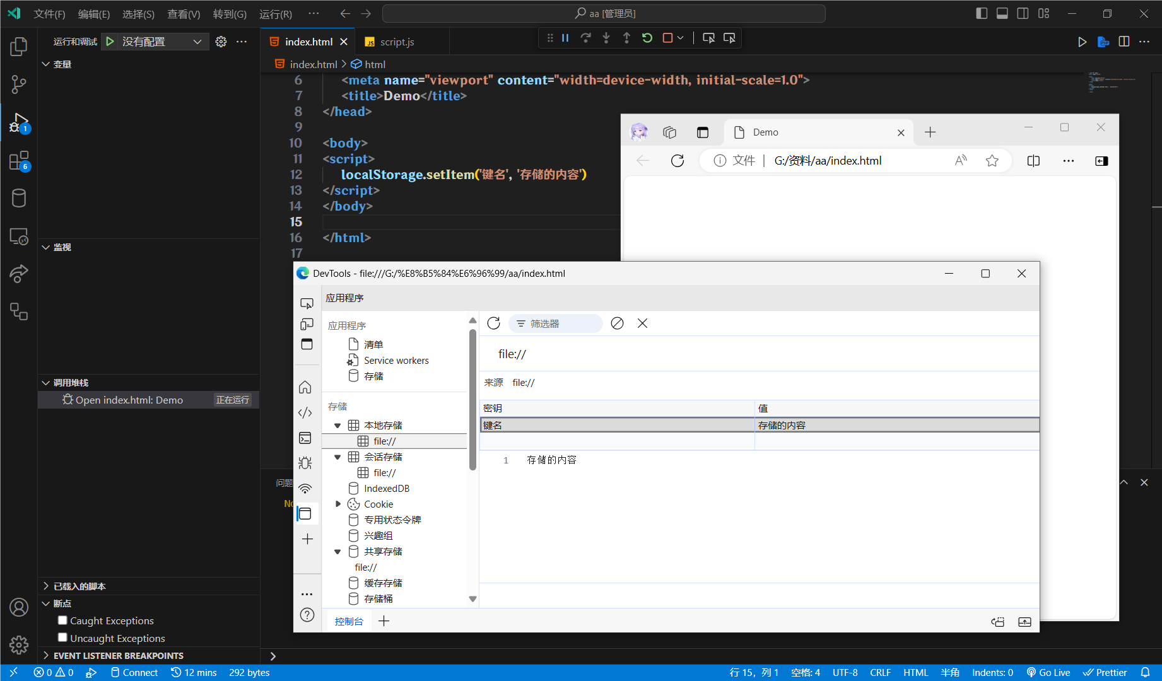Click Step Over in debug toolbar
This screenshot has width=1162, height=681.
(x=585, y=38)
